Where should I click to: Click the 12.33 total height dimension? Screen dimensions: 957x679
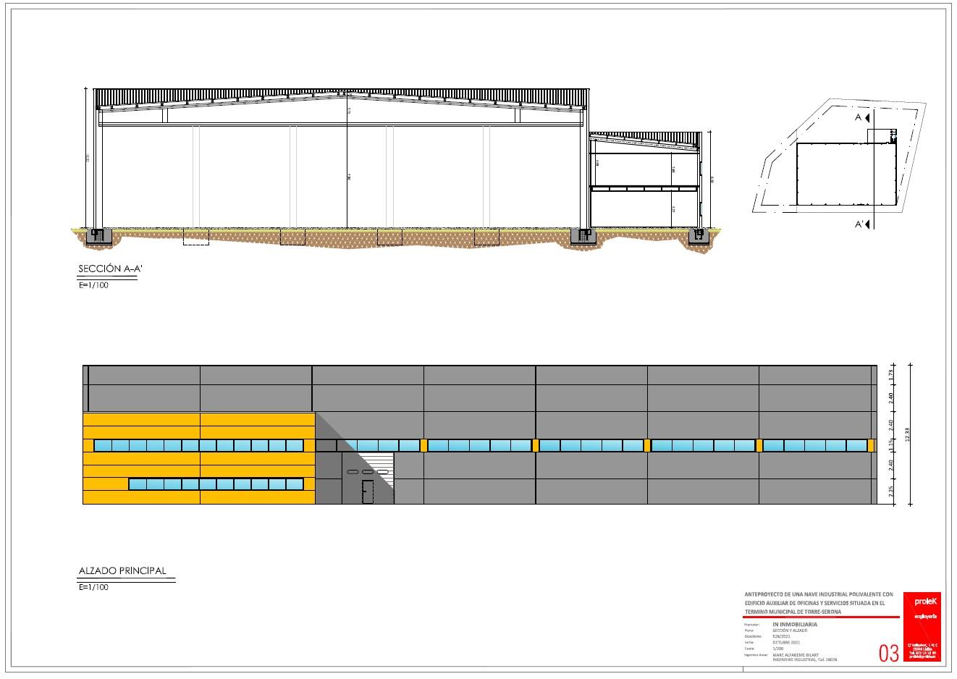pyautogui.click(x=908, y=434)
